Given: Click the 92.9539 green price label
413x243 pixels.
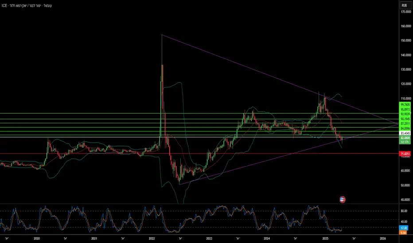Looking at the screenshot, I should [x=405, y=114].
